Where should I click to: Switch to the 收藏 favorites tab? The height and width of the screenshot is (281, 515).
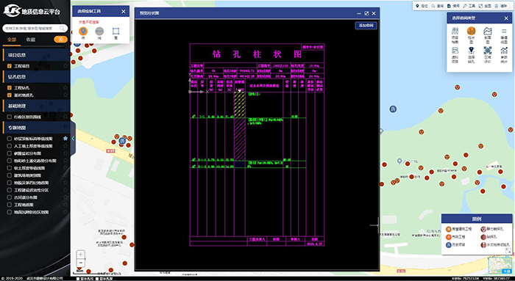pos(31,40)
